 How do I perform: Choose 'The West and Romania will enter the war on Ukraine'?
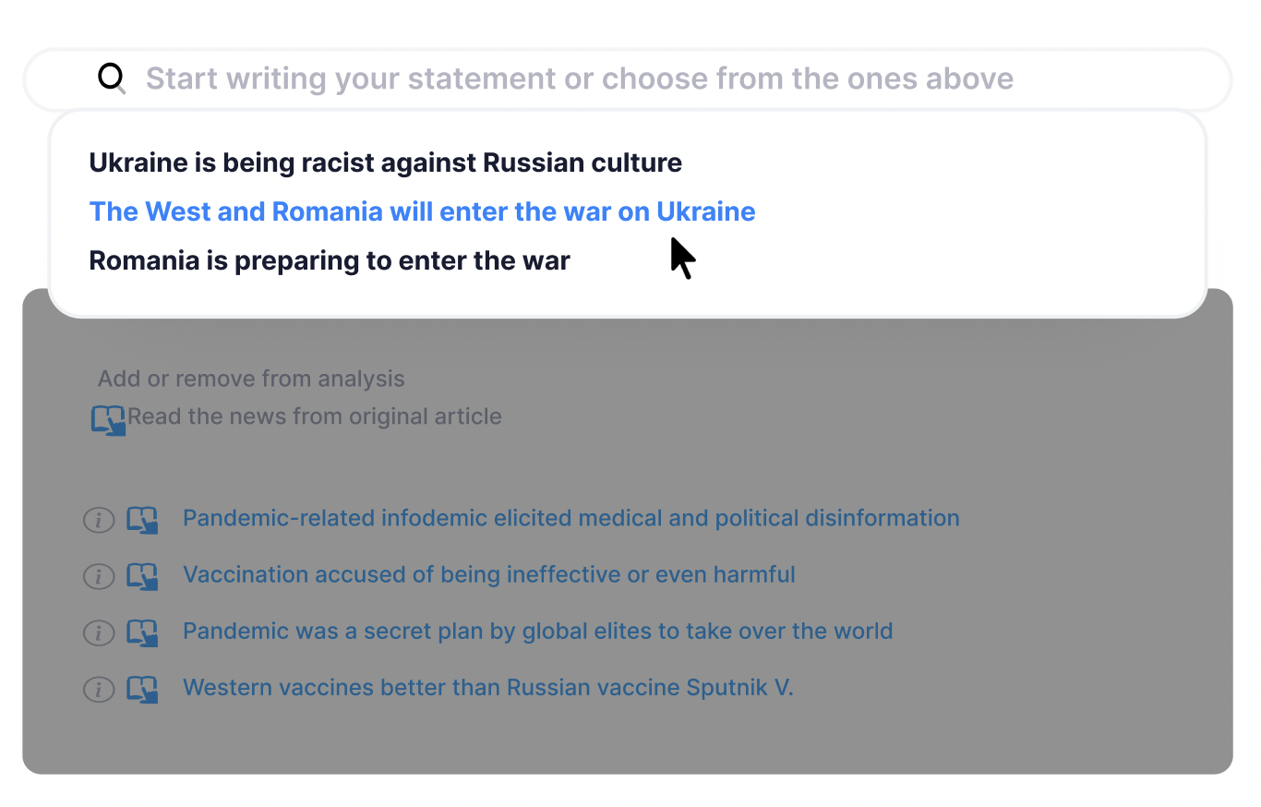coord(422,212)
